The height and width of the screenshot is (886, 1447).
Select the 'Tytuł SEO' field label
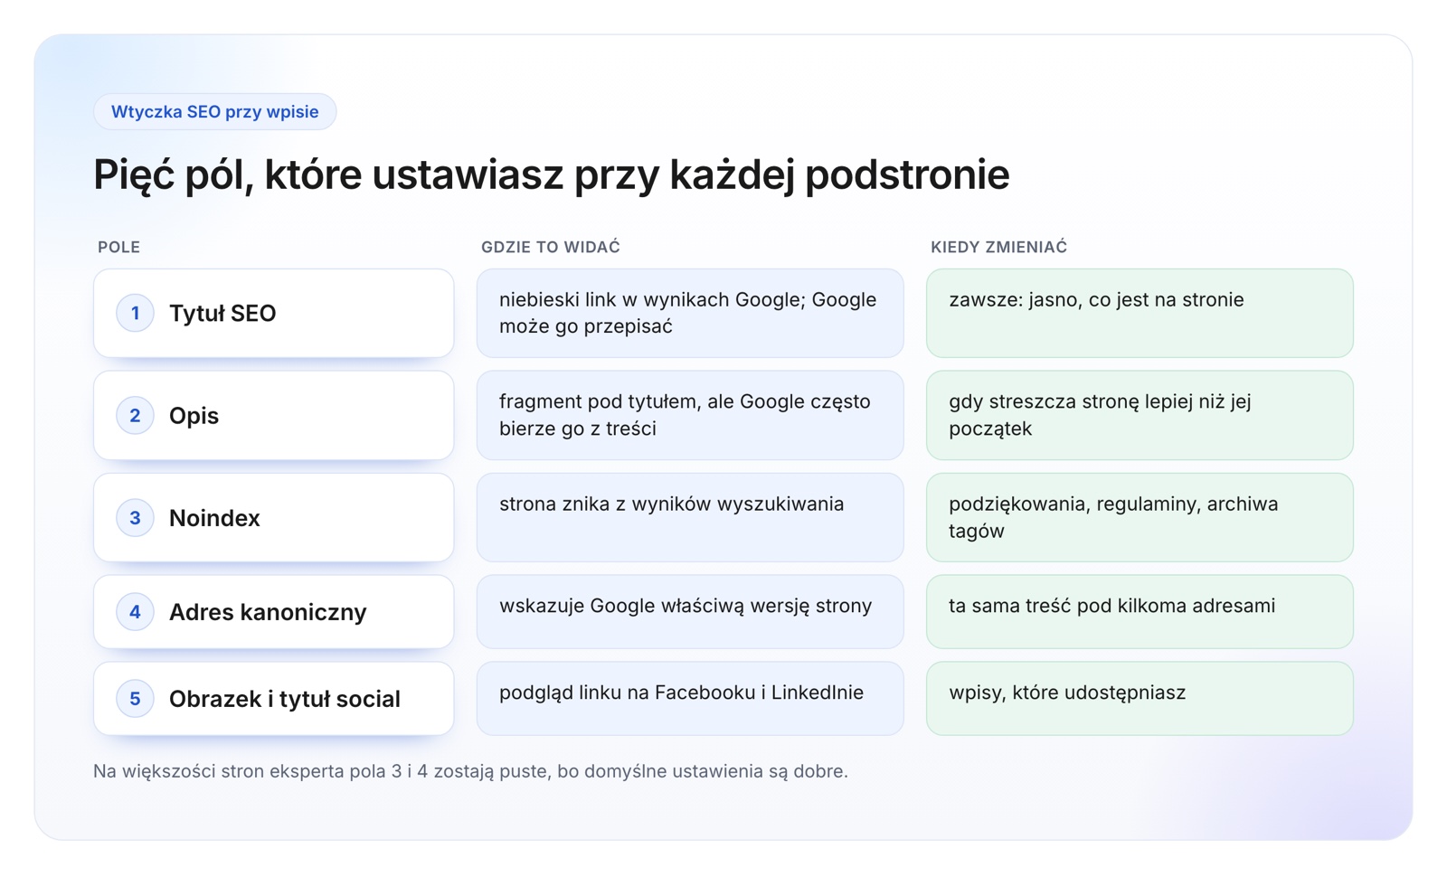[x=222, y=313]
